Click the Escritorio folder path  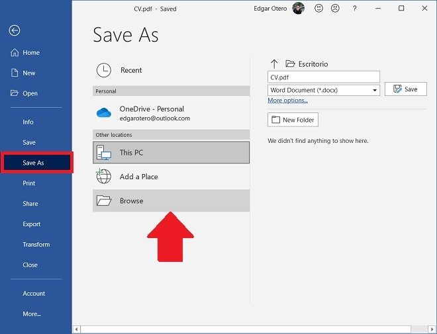[307, 64]
